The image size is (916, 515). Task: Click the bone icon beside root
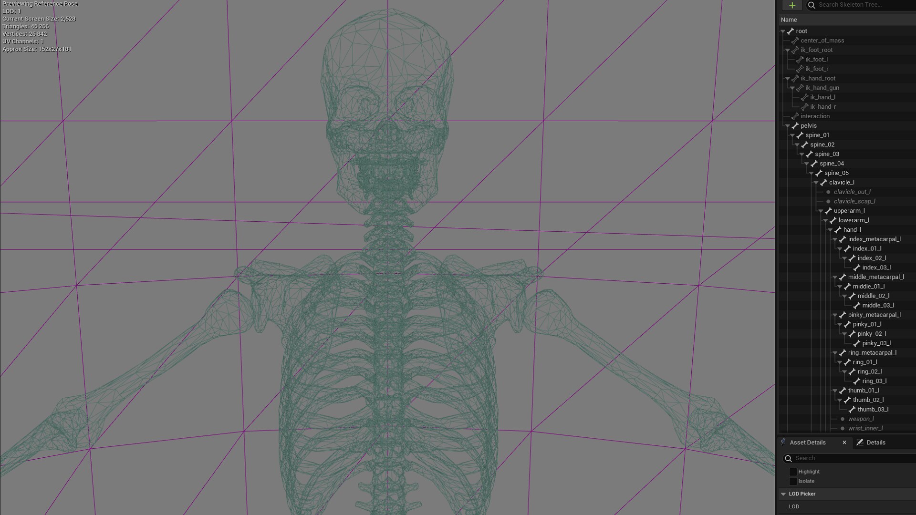point(791,31)
